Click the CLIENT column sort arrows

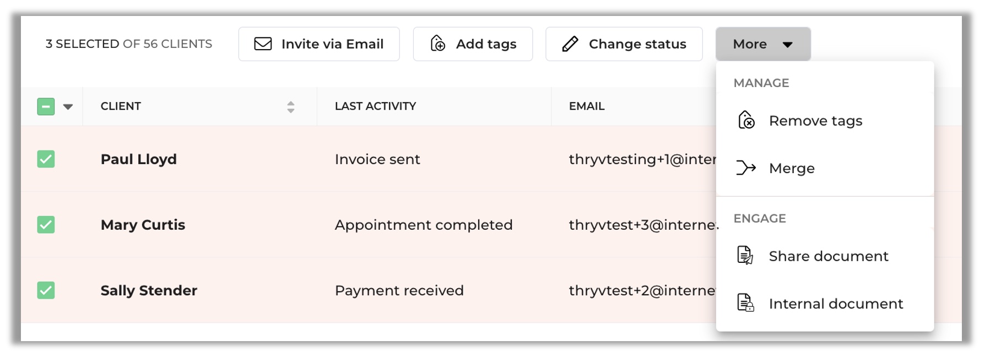point(291,107)
